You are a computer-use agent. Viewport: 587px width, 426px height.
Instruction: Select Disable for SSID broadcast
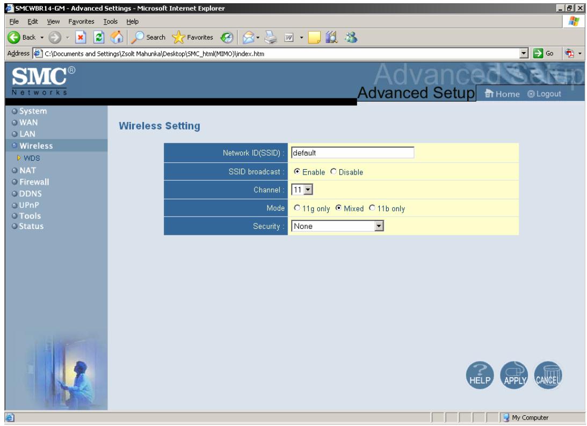pos(333,171)
